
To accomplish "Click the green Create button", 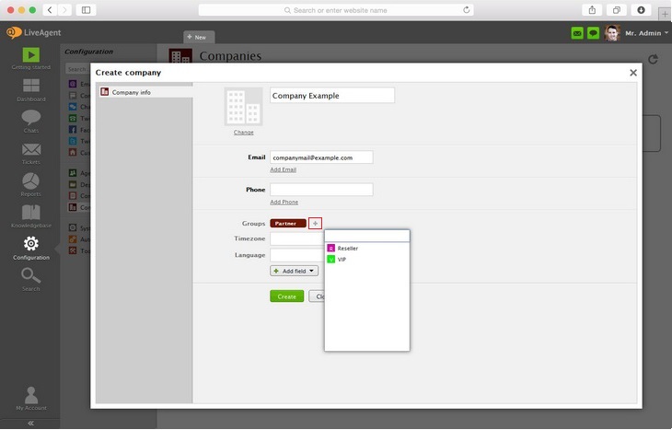I will coord(286,296).
